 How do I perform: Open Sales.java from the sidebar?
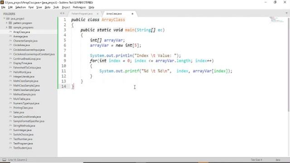[19, 112]
